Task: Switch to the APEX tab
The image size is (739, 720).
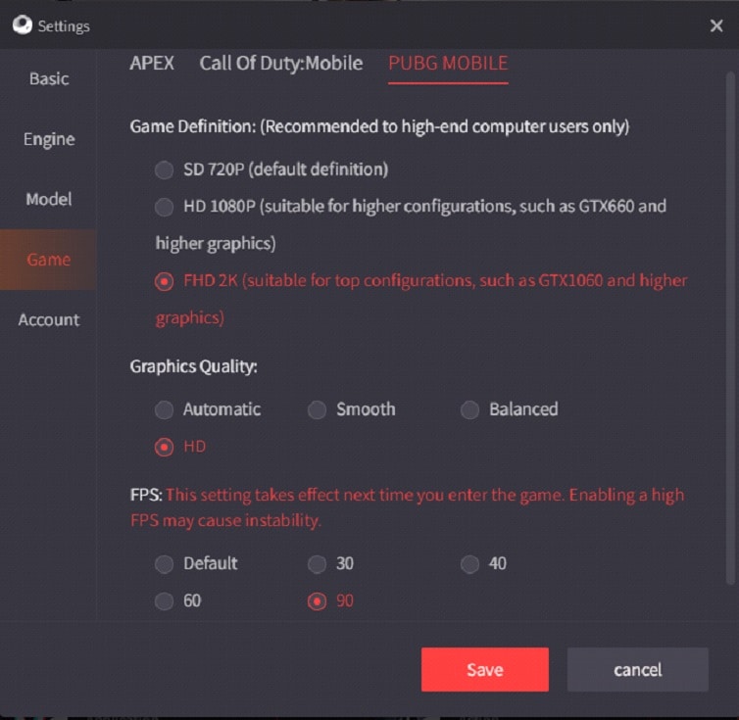Action: click(x=152, y=63)
